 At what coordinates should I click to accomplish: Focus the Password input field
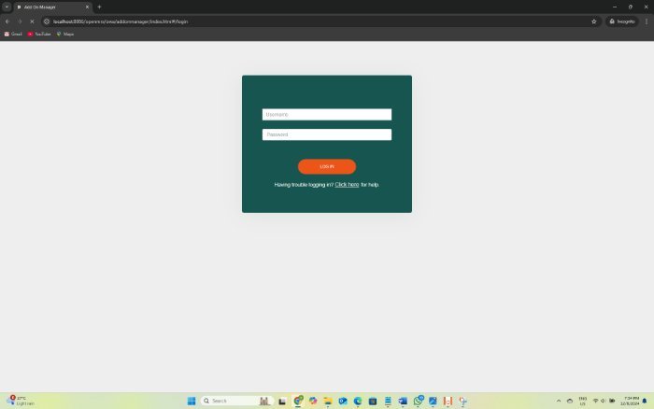(x=326, y=134)
